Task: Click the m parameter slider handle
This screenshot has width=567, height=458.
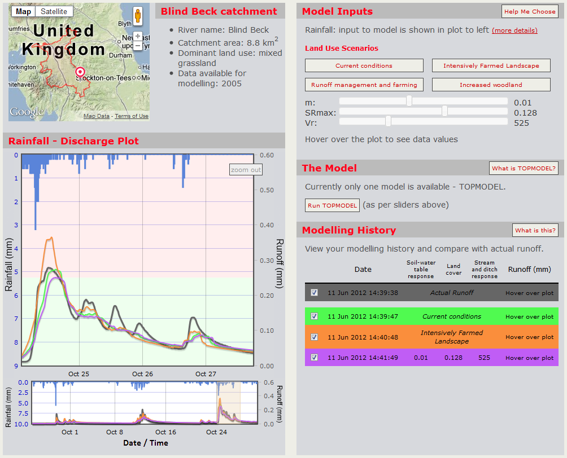Action: (409, 102)
